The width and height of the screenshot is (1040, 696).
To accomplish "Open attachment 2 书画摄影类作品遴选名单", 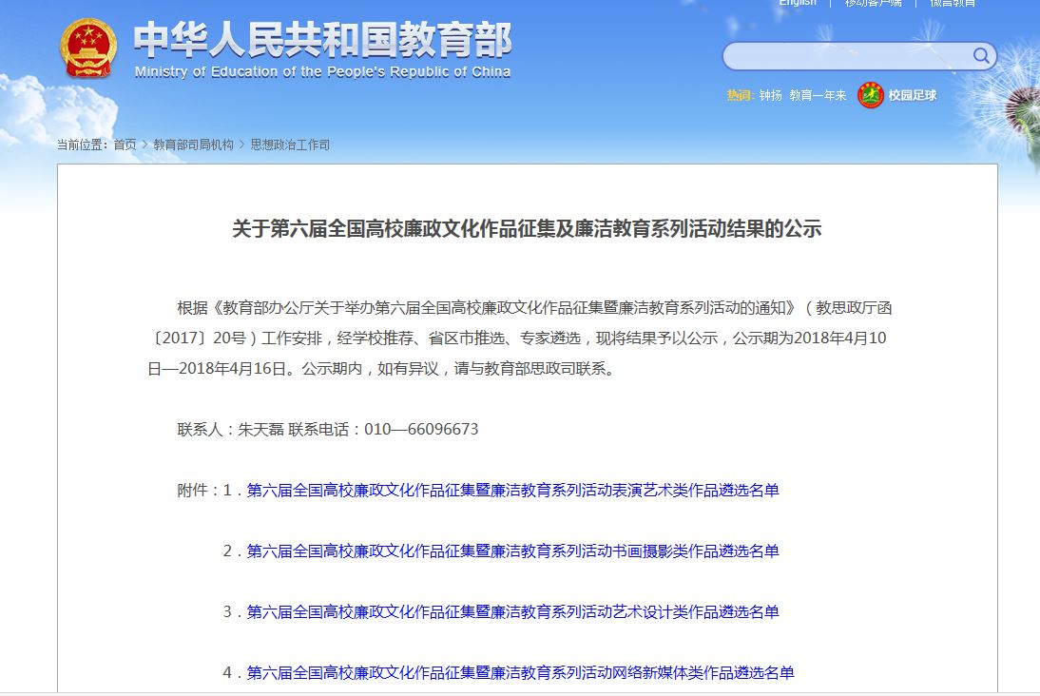I will [512, 551].
